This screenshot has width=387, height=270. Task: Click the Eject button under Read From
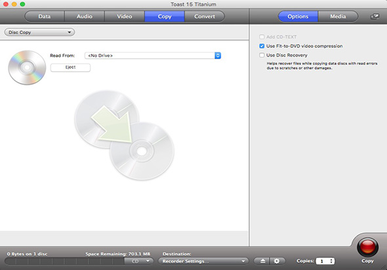(70, 68)
